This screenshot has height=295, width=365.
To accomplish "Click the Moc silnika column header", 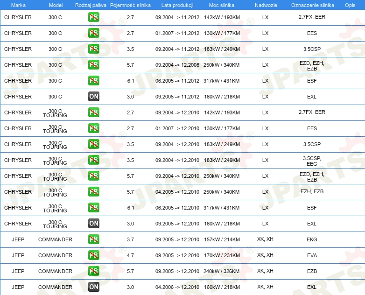I will tap(222, 5).
